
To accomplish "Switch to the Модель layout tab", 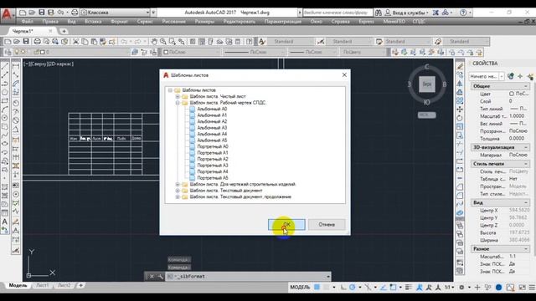I will coord(18,285).
